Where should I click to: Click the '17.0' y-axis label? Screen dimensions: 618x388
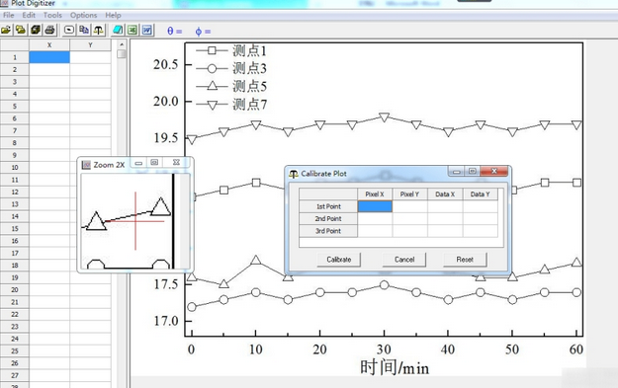pos(166,321)
